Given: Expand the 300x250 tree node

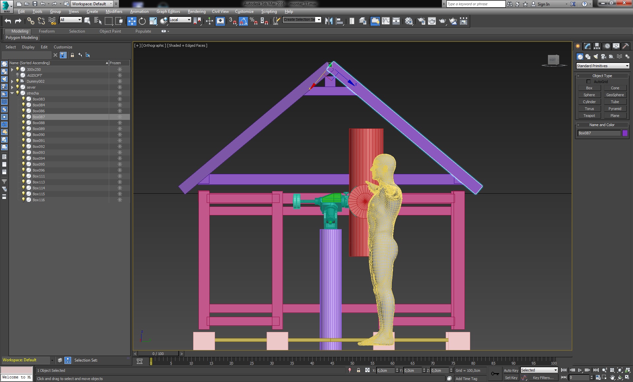Looking at the screenshot, I should point(12,69).
